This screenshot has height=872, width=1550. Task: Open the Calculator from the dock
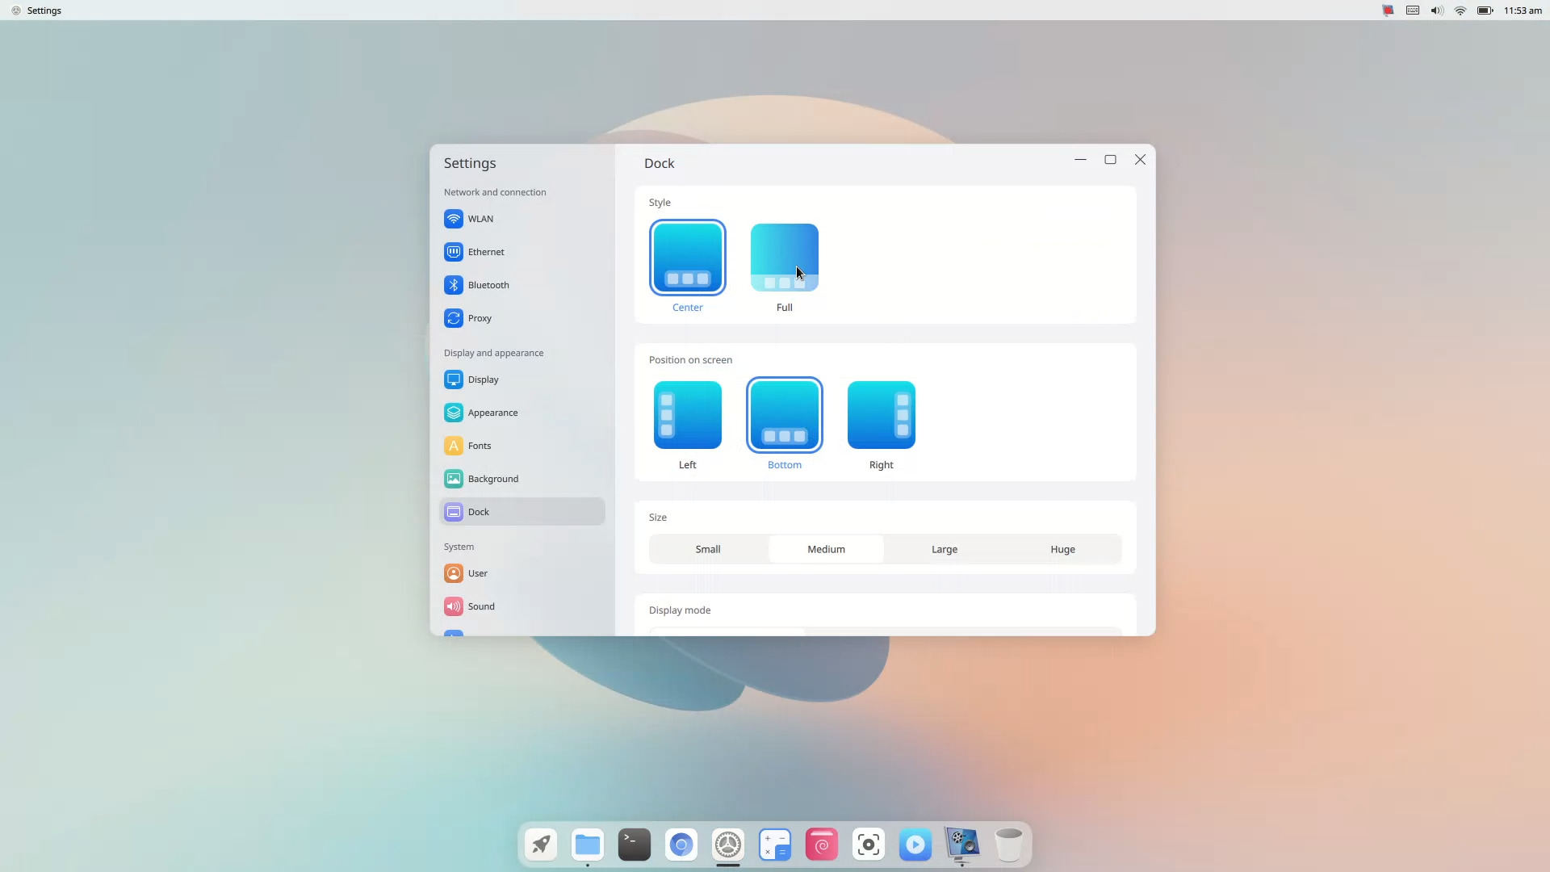pos(775,845)
